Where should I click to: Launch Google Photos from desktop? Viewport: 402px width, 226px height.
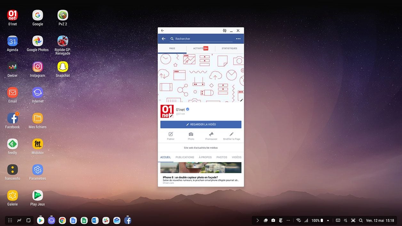coord(37,41)
